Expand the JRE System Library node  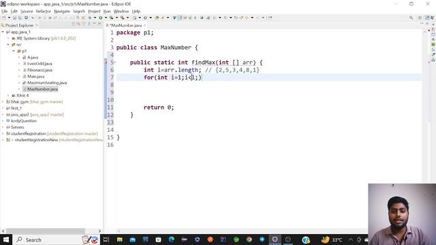click(x=8, y=38)
